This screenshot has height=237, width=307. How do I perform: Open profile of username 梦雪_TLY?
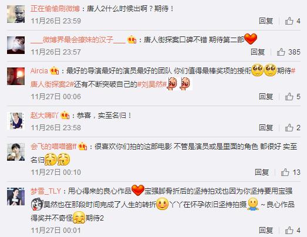tap(46, 191)
